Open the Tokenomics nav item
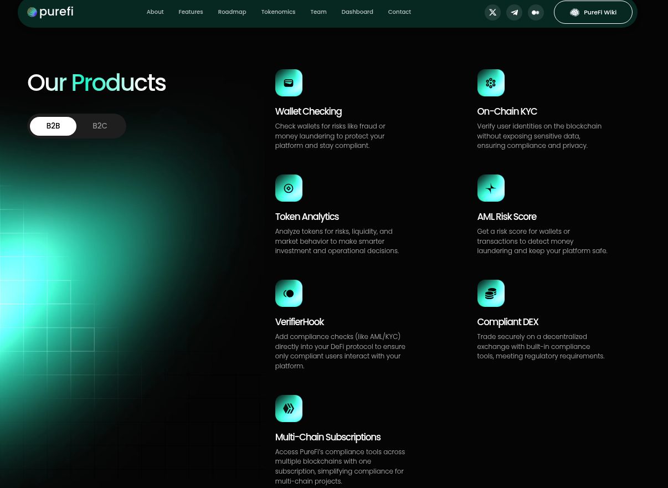 pos(278,12)
